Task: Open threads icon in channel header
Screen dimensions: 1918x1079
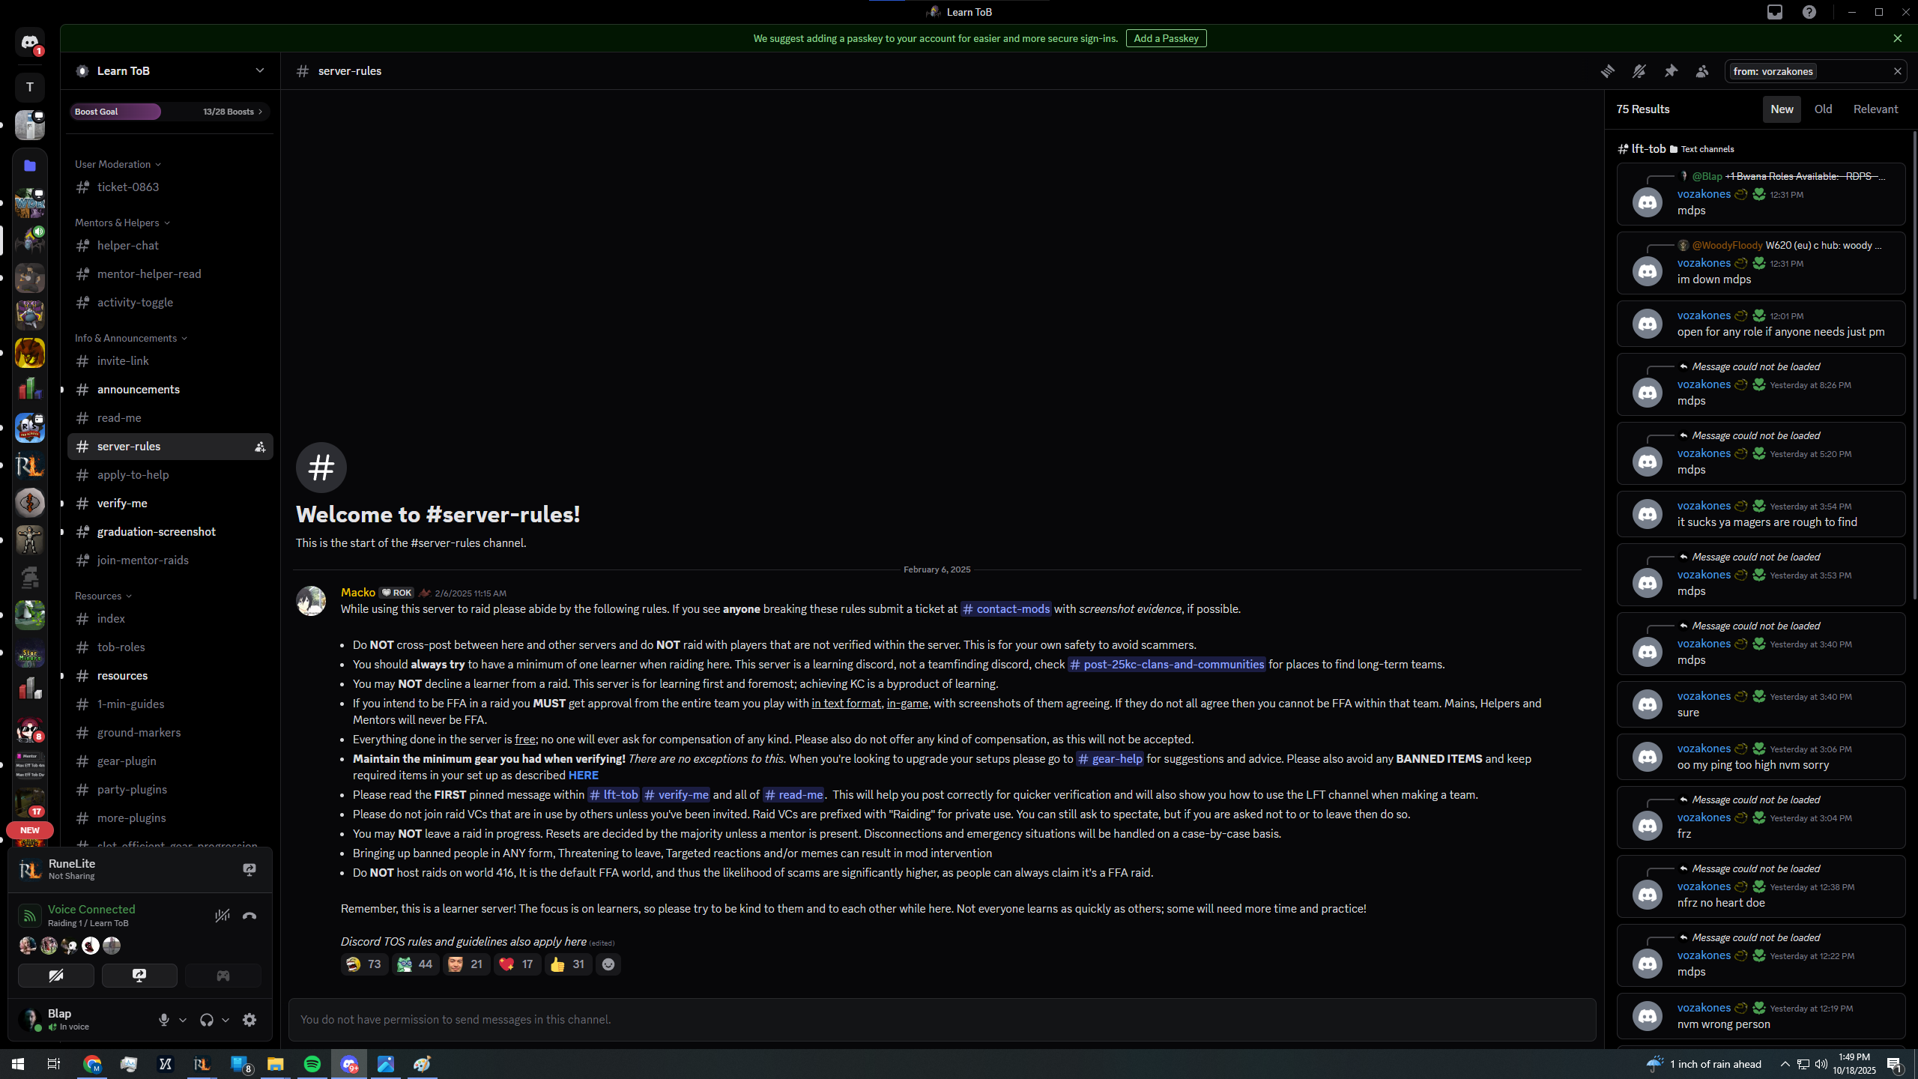Action: click(1608, 71)
